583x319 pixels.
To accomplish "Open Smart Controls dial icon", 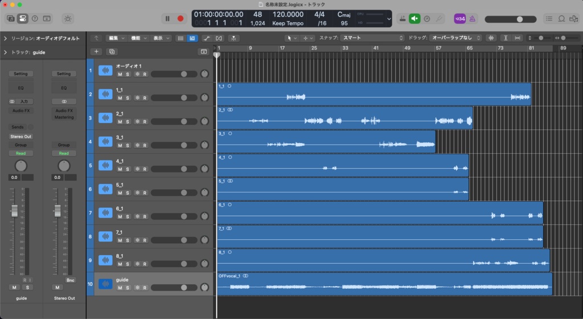I will click(68, 18).
